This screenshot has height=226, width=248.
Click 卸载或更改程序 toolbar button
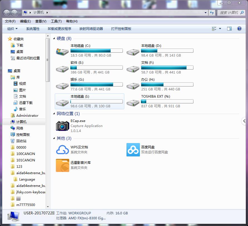point(59,29)
